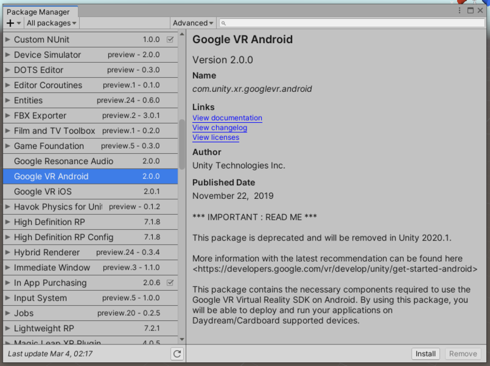Expand the Game Foundation package versions
This screenshot has height=366, width=490.
pyautogui.click(x=8, y=146)
